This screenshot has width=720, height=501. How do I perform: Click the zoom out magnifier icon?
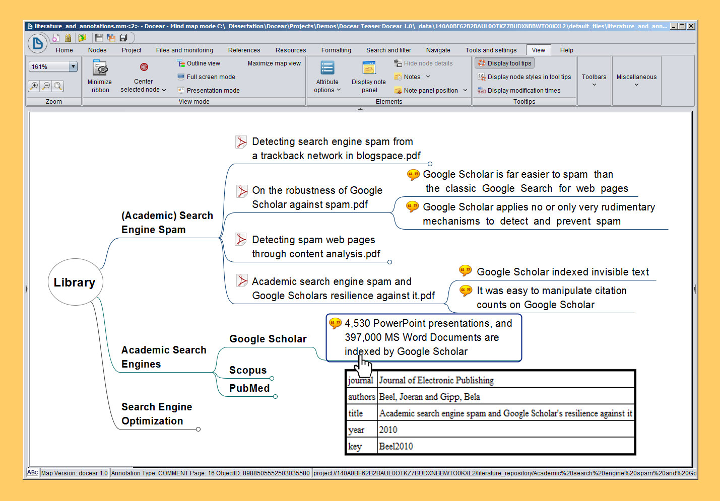coord(46,86)
